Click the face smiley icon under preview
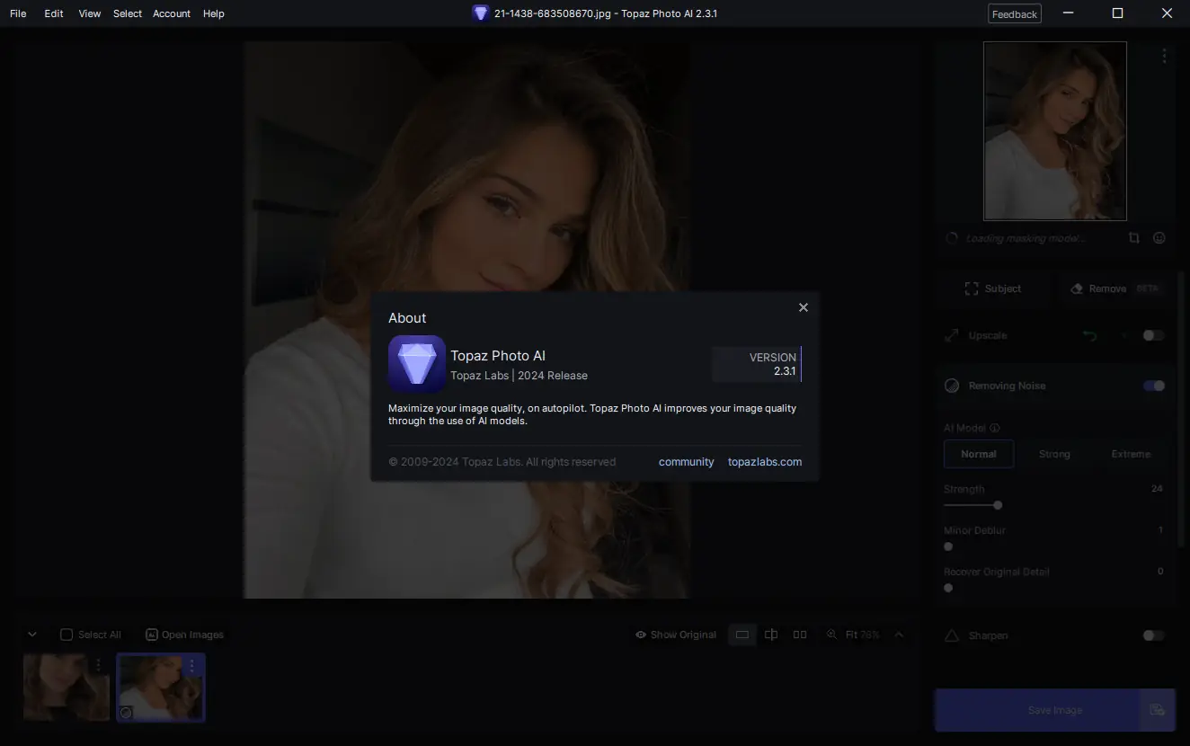This screenshot has height=746, width=1190. point(1159,238)
